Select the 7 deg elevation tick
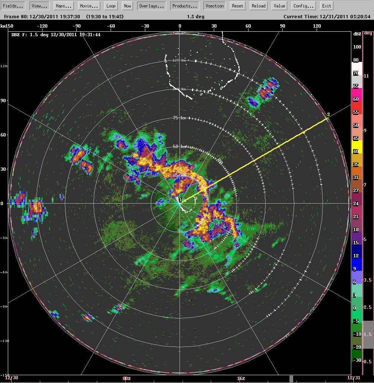This screenshot has height=383, width=374. coord(365,185)
